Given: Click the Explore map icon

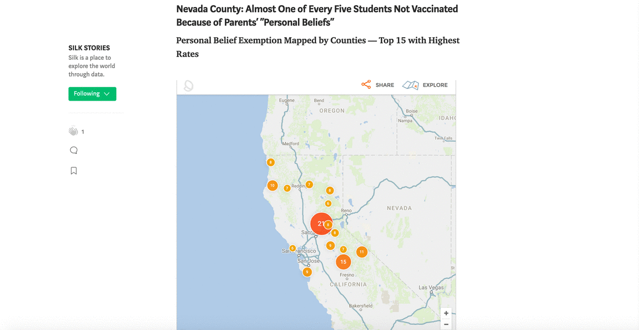Looking at the screenshot, I should click(411, 85).
